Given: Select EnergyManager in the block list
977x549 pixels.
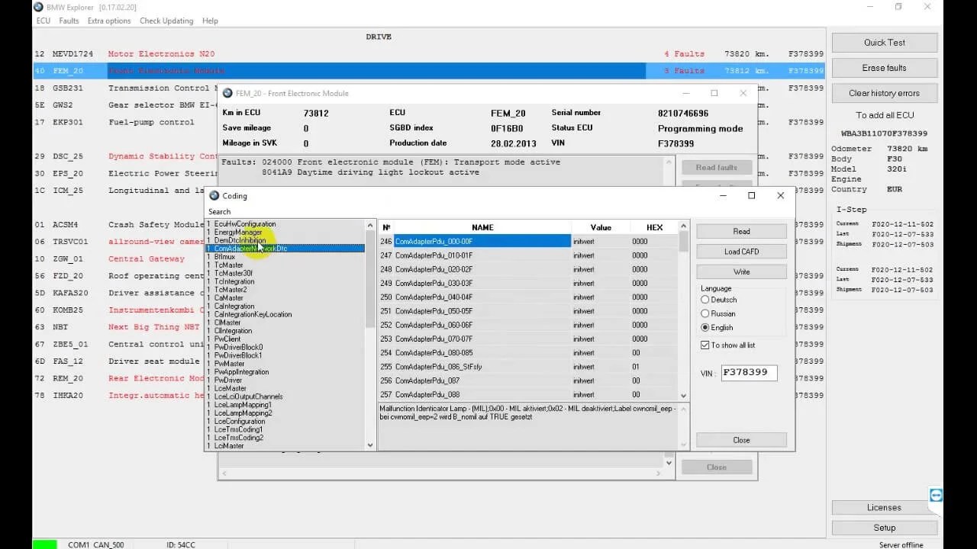Looking at the screenshot, I should pyautogui.click(x=238, y=232).
